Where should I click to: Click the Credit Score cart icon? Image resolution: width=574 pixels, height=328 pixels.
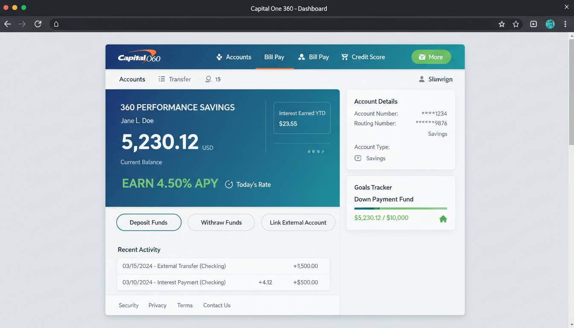[345, 57]
